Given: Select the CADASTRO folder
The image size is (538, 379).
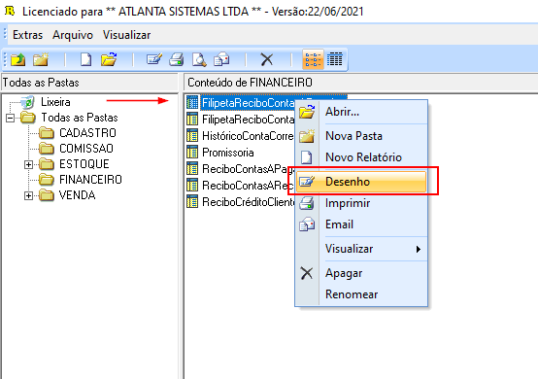Looking at the screenshot, I should pos(87,133).
